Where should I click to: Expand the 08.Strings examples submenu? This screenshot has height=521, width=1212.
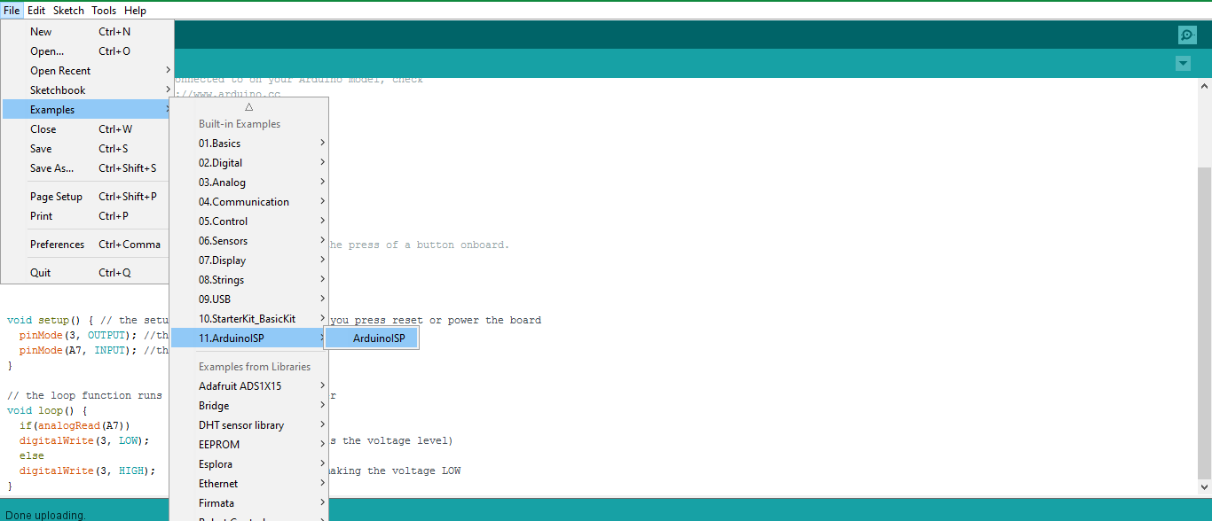pyautogui.click(x=249, y=280)
